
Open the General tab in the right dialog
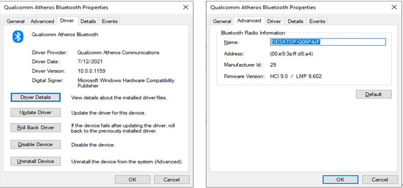point(222,21)
